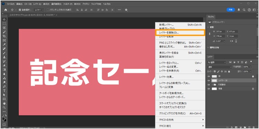Open the layer filter type dropdown
This screenshot has width=259, height=129.
pyautogui.click(x=217, y=62)
